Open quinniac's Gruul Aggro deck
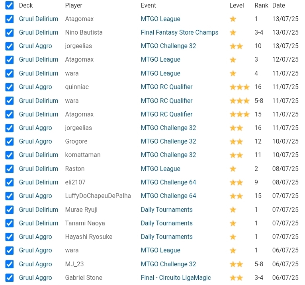The height and width of the screenshot is (285, 305). click(x=35, y=87)
